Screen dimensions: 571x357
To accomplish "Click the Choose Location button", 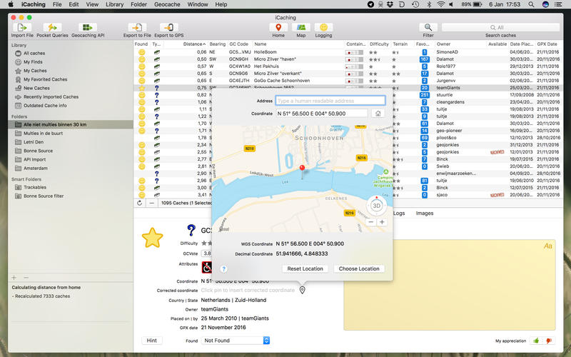I will [x=359, y=268].
